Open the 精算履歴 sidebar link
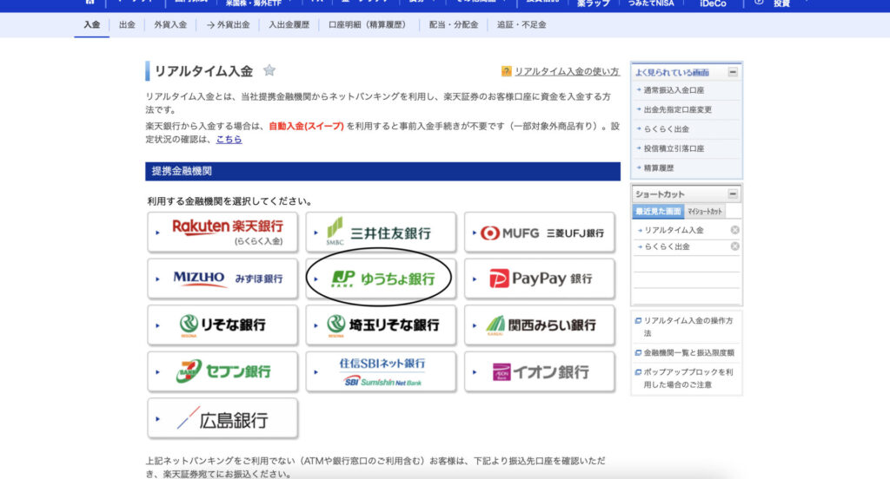Viewport: 890px width, 479px height. (659, 167)
